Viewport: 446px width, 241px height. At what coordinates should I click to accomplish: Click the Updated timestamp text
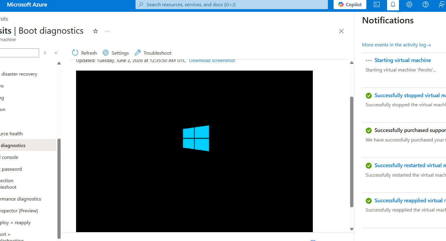coord(131,61)
